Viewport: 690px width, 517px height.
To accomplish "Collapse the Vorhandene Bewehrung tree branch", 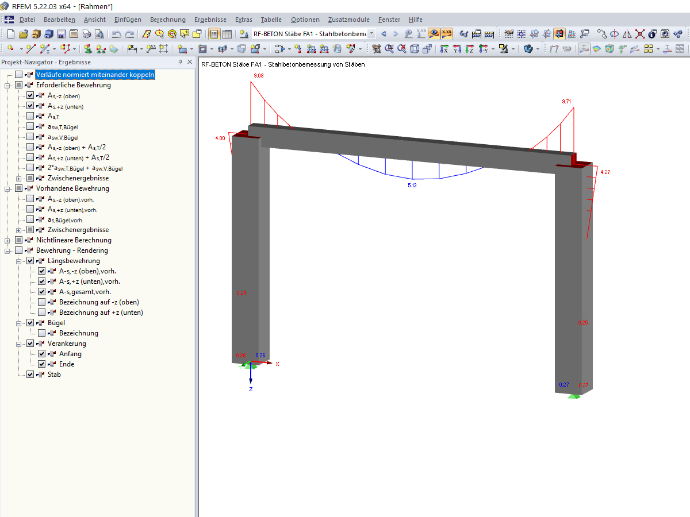I will point(7,189).
